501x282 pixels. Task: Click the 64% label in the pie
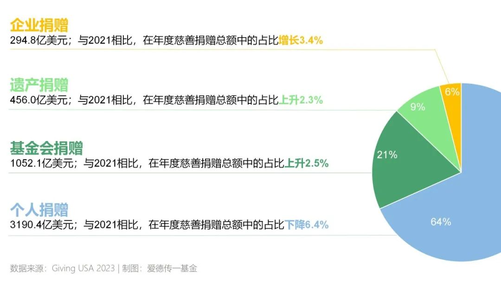tap(441, 222)
